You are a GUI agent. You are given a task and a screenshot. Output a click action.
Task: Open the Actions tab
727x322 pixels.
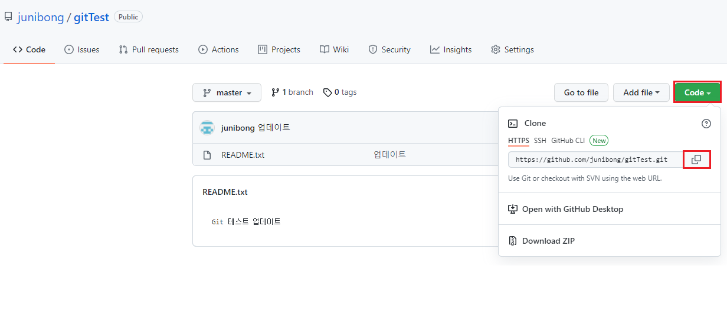pyautogui.click(x=218, y=49)
